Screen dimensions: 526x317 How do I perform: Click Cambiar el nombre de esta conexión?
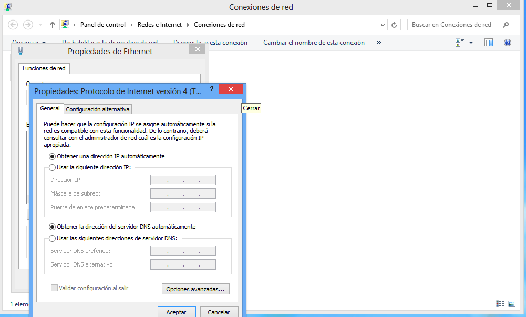[314, 43]
